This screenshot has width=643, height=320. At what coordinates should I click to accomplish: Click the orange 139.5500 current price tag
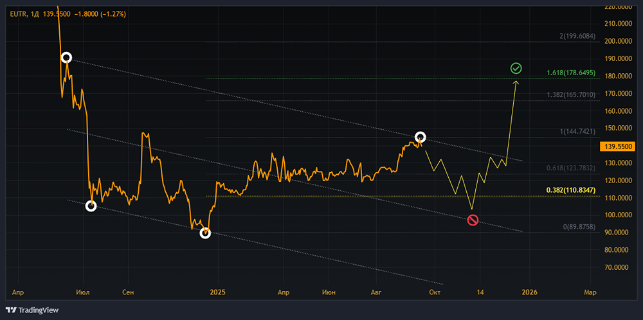[617, 147]
